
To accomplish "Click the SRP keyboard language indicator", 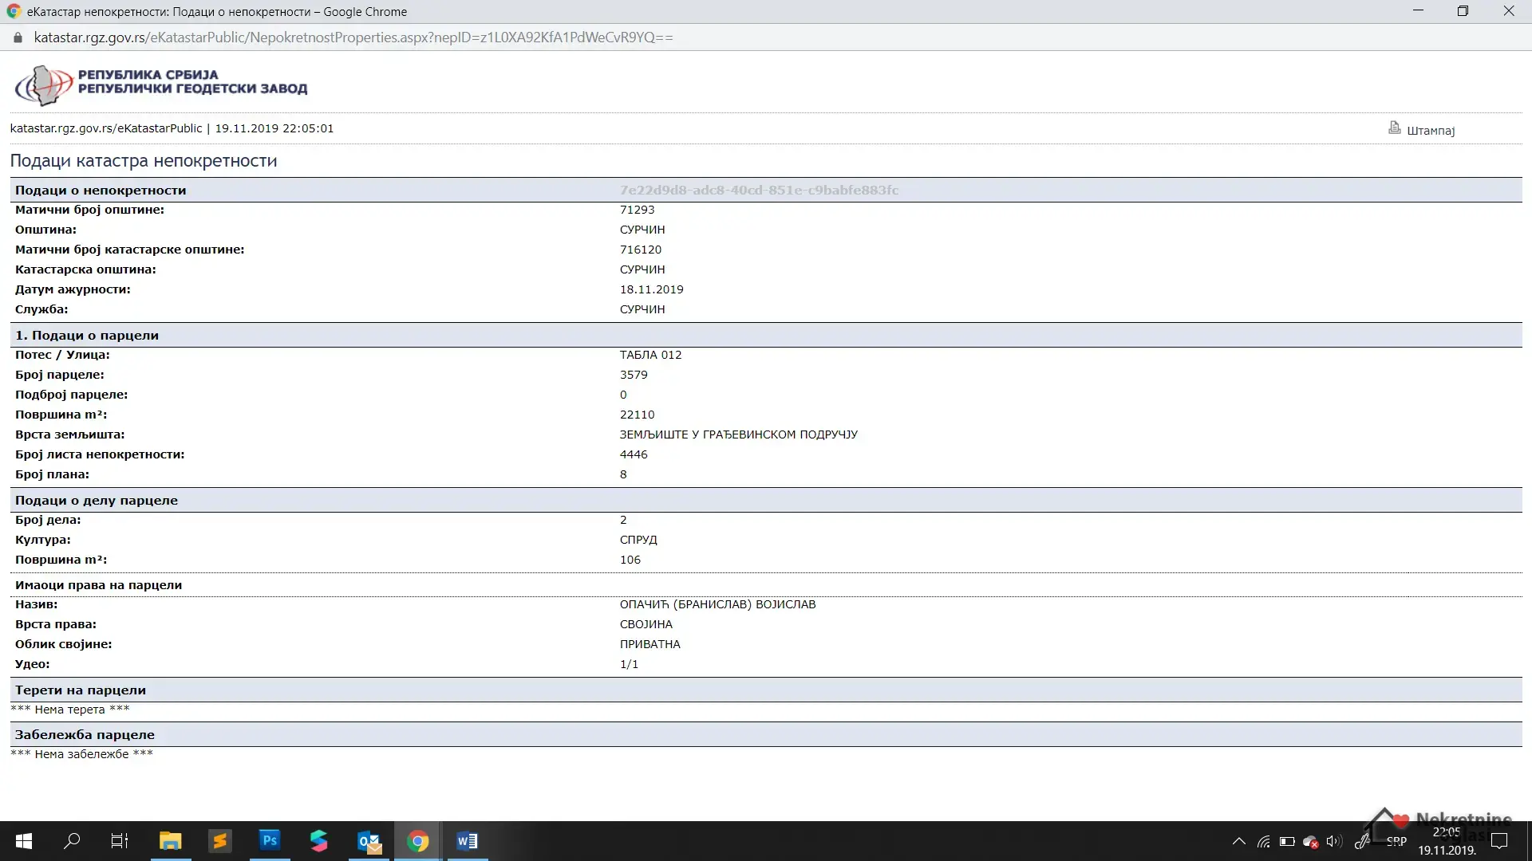I will 1396,841.
